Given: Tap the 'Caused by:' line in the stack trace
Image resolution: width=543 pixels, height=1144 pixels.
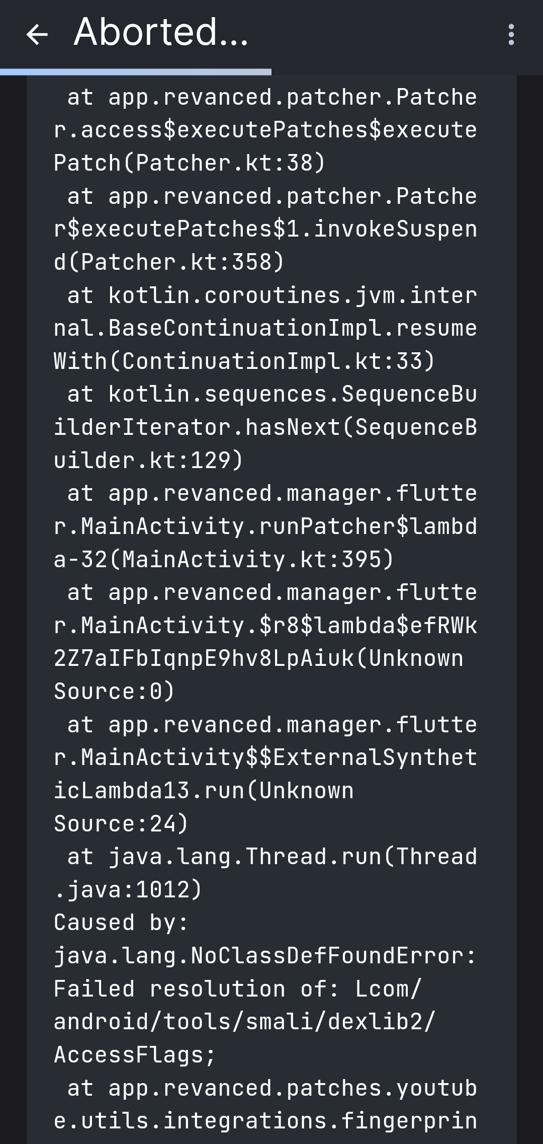Looking at the screenshot, I should click(x=121, y=922).
